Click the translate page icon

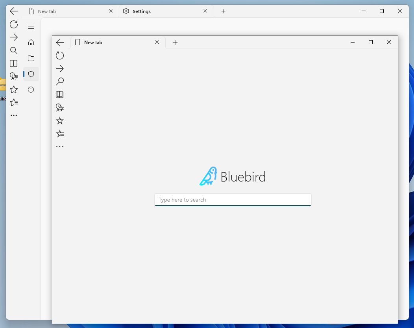[x=60, y=107]
